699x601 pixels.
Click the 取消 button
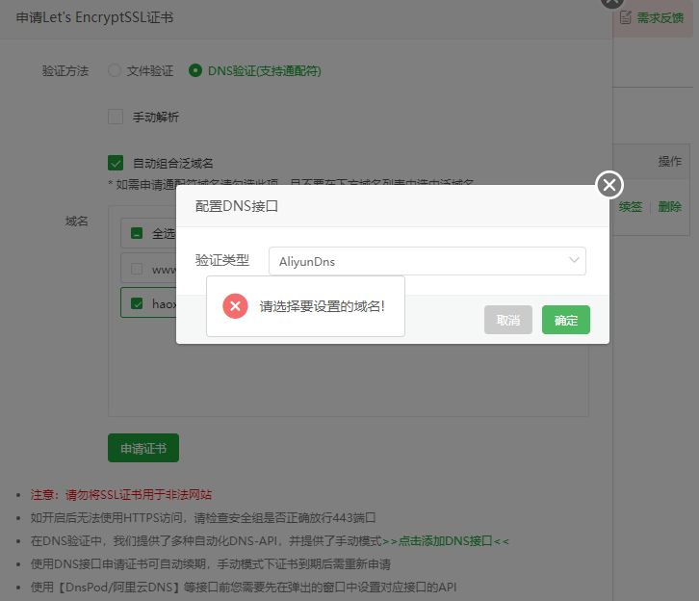pos(508,320)
